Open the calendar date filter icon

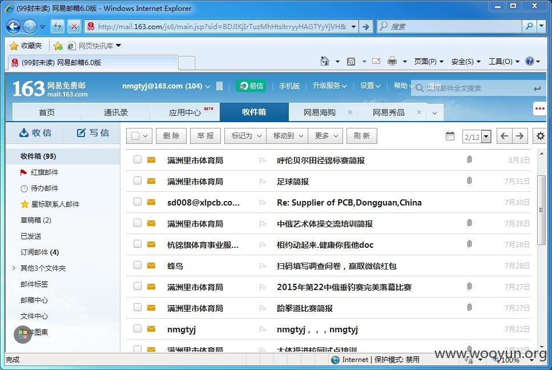click(x=450, y=136)
